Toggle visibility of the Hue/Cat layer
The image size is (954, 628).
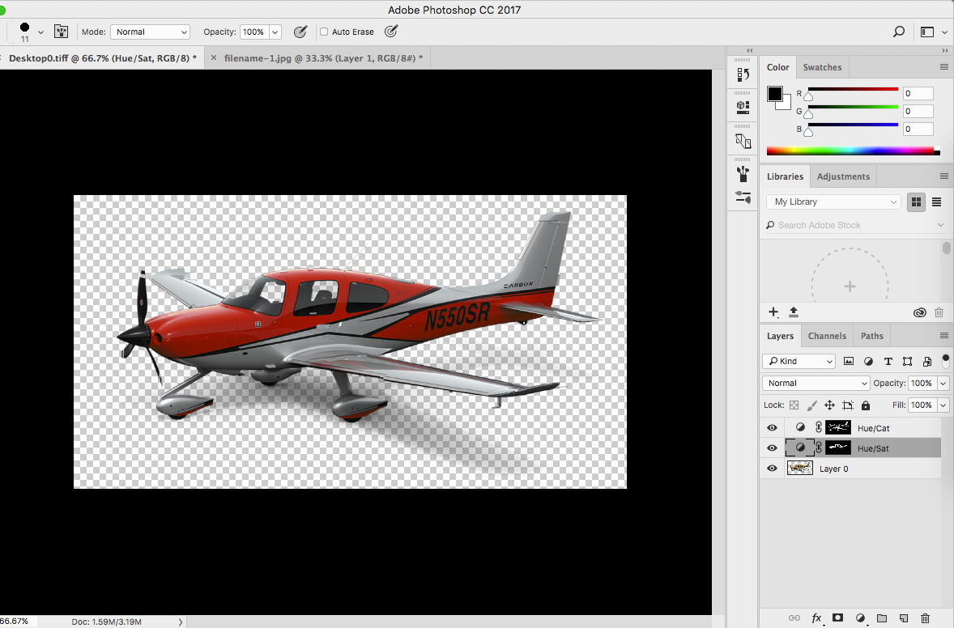(x=772, y=428)
